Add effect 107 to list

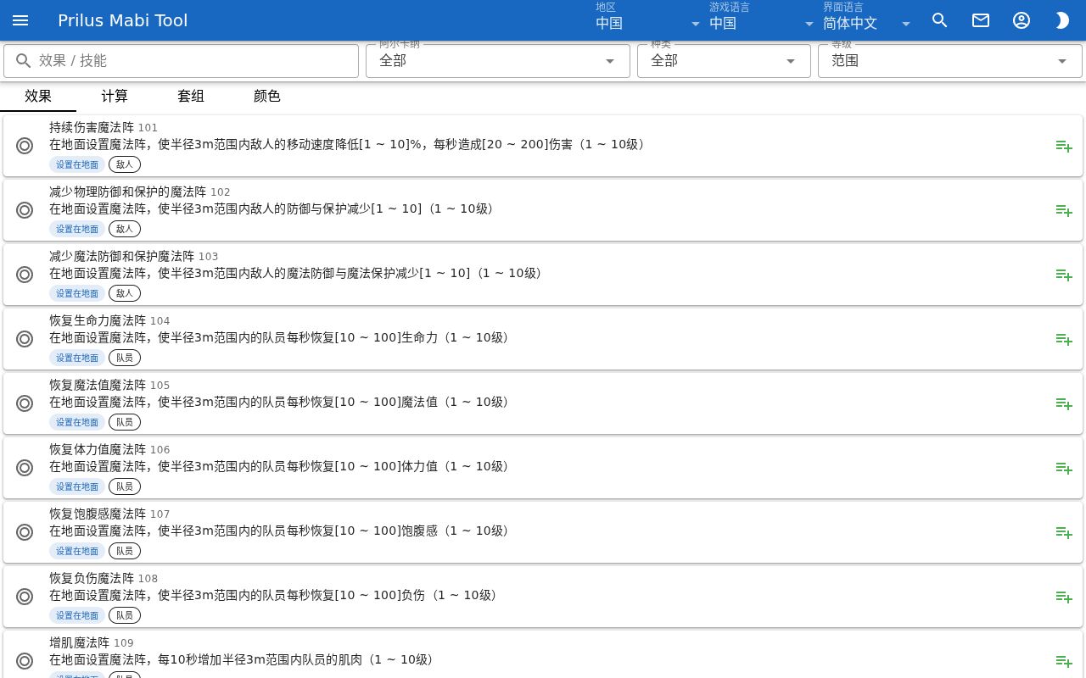click(1064, 532)
